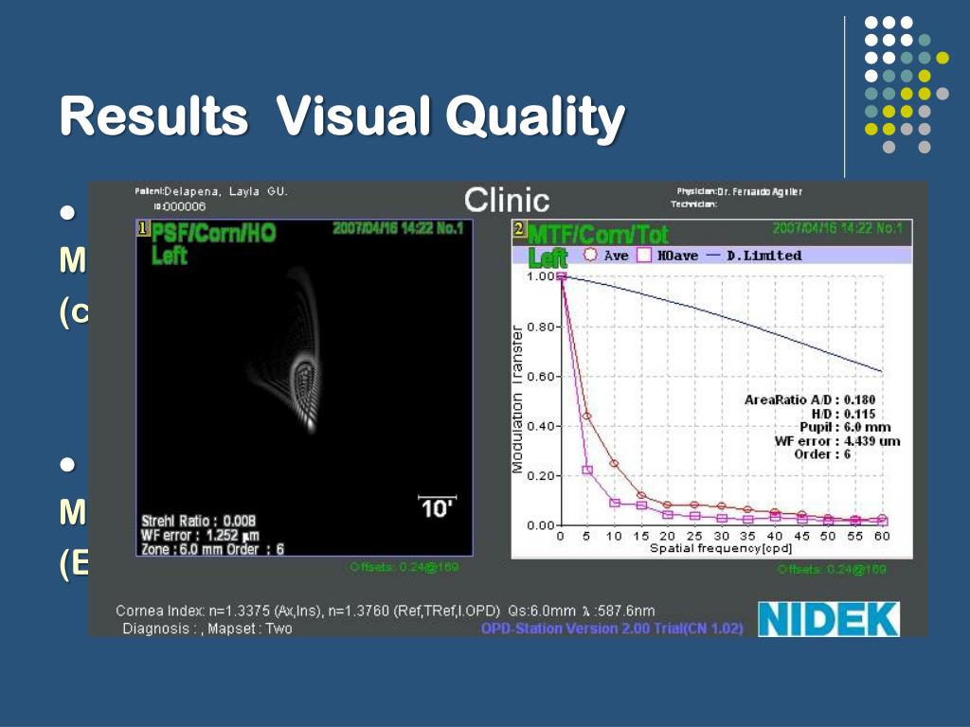Image resolution: width=970 pixels, height=727 pixels.
Task: Click the 'Zone : 6.0 mm Order : 6' text
Action: click(x=213, y=549)
